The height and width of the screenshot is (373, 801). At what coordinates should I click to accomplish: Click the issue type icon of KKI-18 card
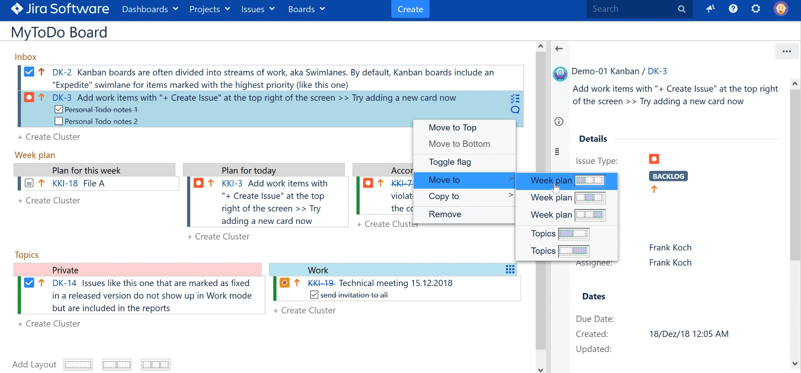(29, 183)
